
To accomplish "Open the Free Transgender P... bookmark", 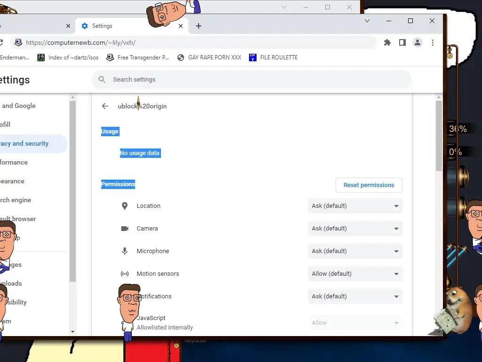I will point(138,57).
